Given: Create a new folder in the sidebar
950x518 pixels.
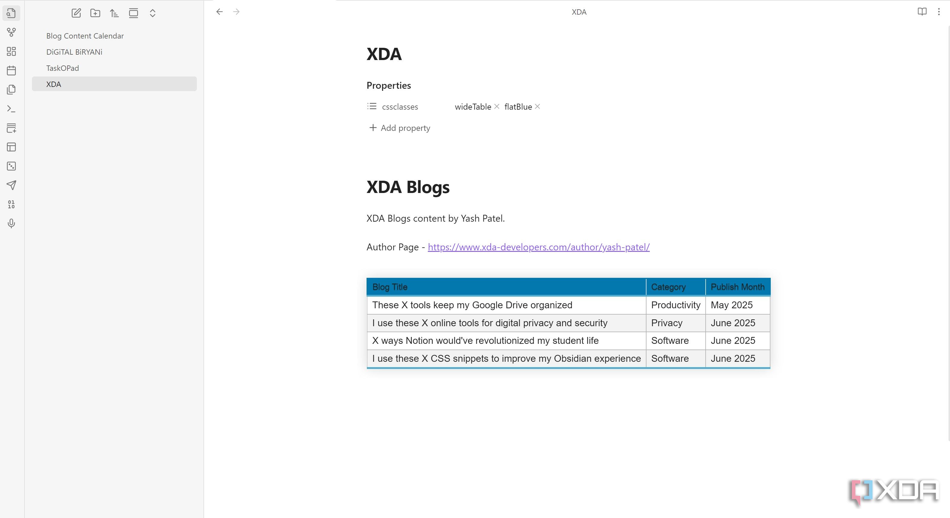Looking at the screenshot, I should (x=95, y=13).
